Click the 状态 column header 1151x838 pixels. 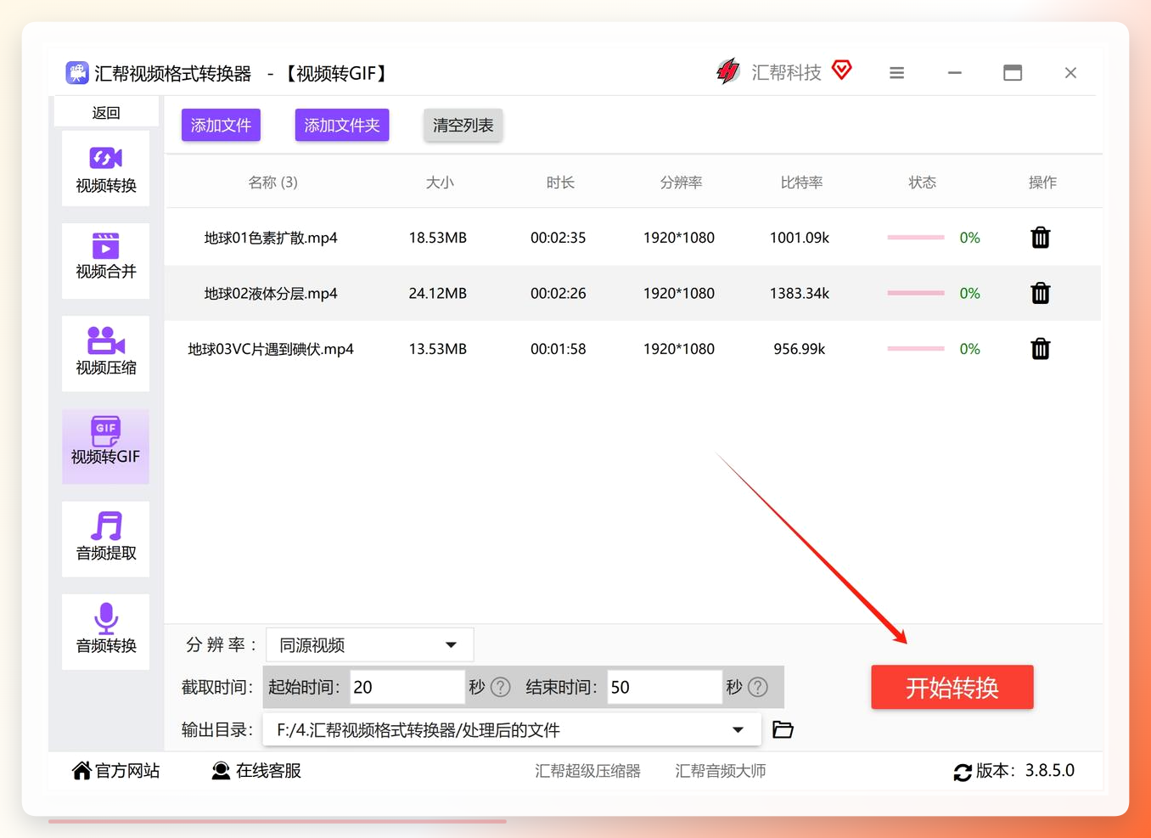click(x=922, y=183)
